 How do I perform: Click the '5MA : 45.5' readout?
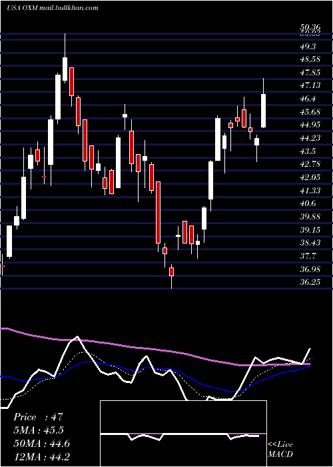(x=39, y=430)
